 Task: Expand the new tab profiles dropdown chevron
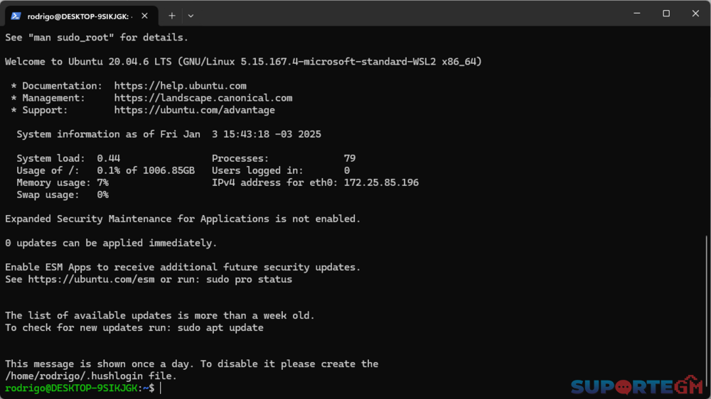pos(191,15)
